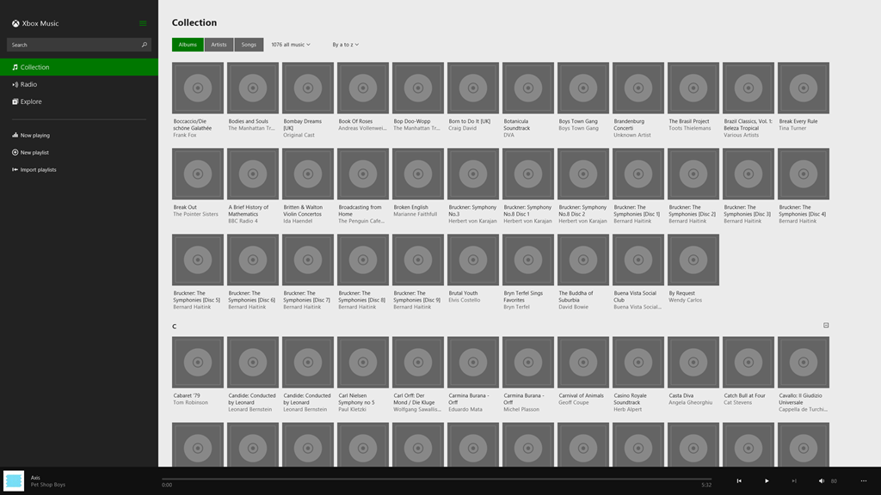Open Radio from the sidebar
Image resolution: width=881 pixels, height=495 pixels.
click(x=28, y=84)
